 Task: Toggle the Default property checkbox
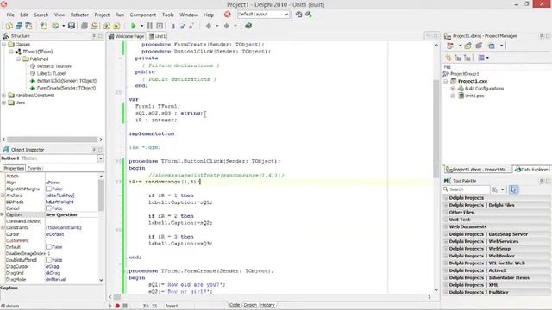(48, 247)
